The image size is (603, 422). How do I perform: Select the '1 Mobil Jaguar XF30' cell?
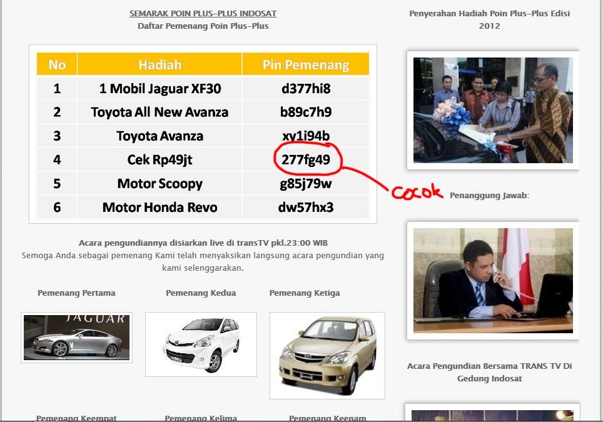(x=160, y=88)
